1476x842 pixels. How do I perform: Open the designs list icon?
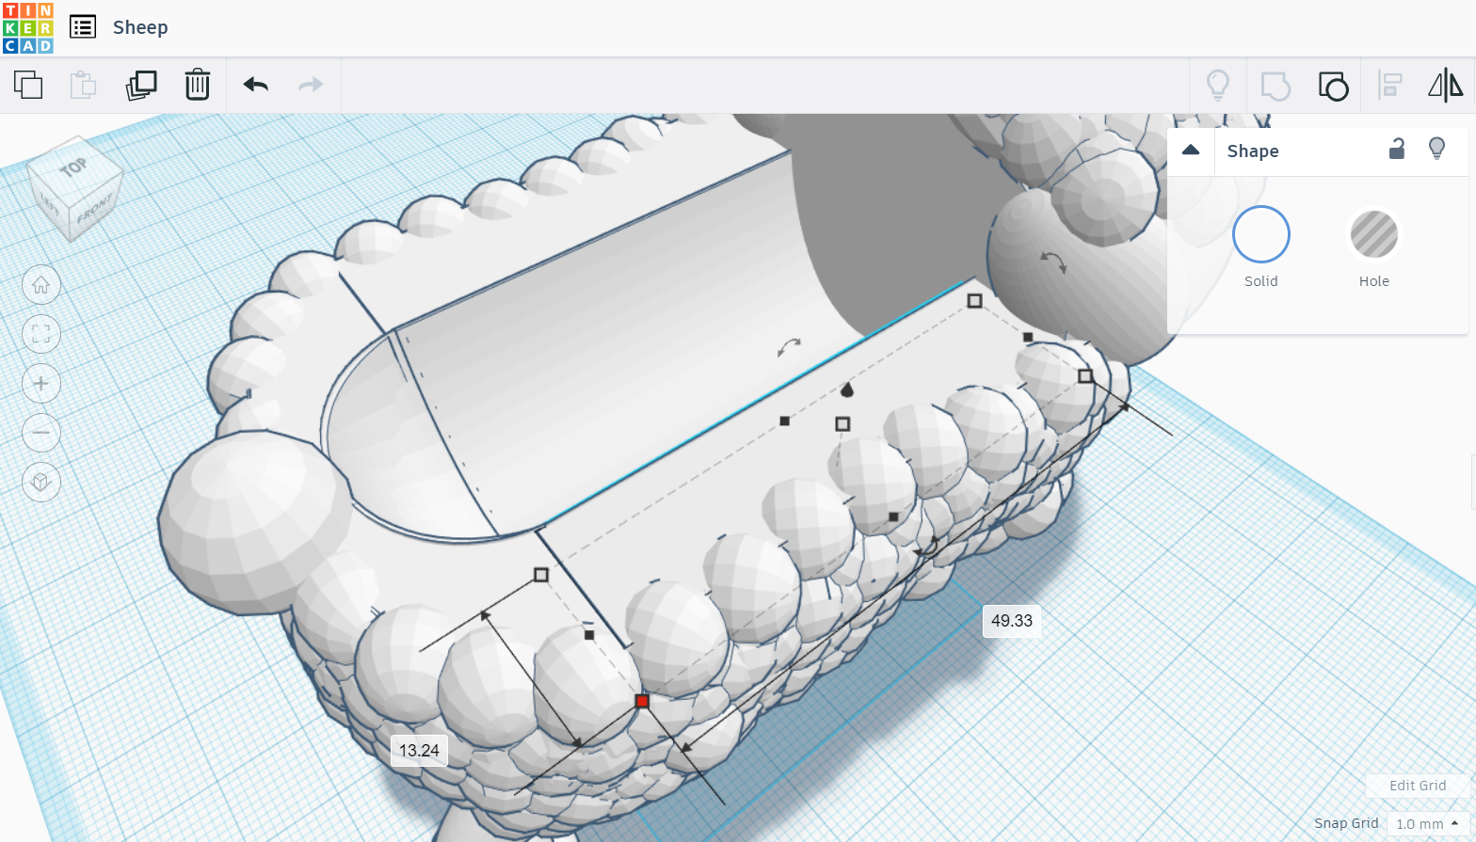tap(83, 27)
